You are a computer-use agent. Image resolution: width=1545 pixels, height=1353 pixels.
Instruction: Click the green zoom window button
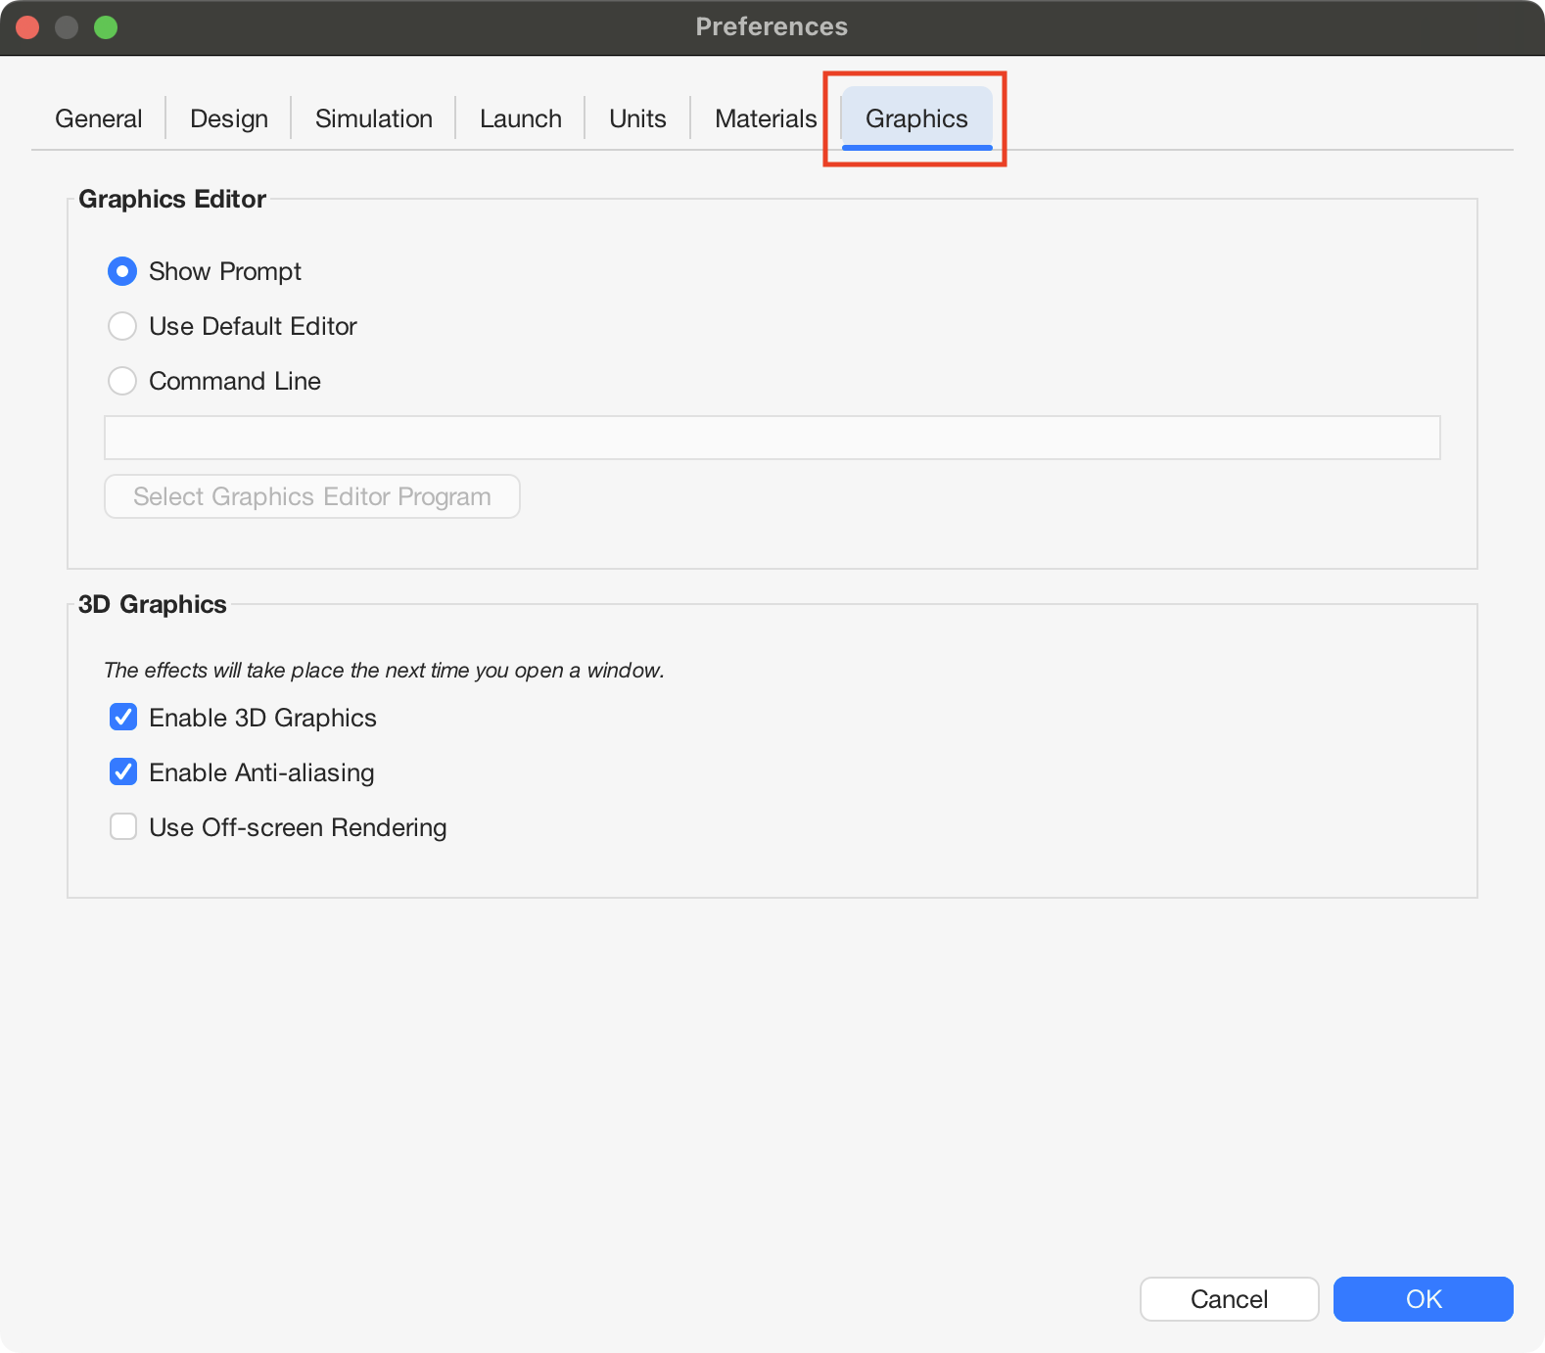pos(106,27)
